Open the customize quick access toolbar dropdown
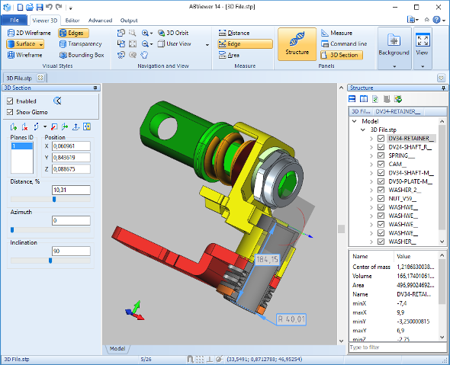This screenshot has height=365, width=450. 71,8
